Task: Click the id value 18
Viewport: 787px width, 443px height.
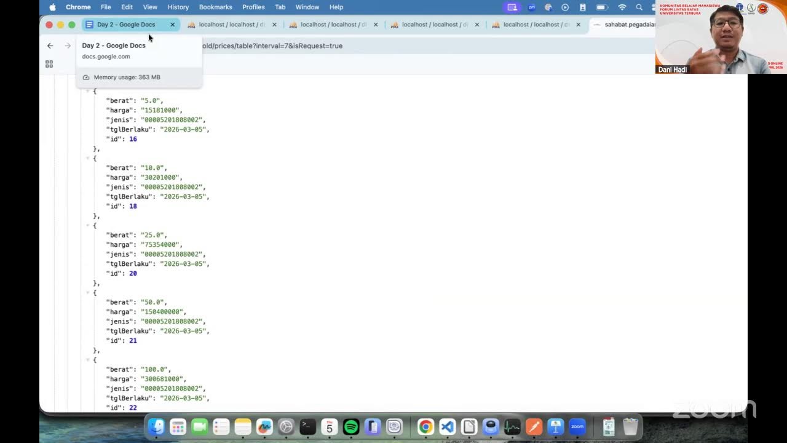Action: pyautogui.click(x=133, y=206)
